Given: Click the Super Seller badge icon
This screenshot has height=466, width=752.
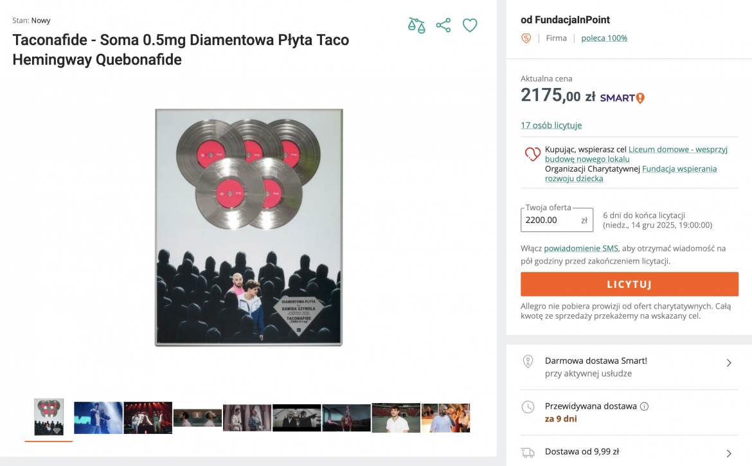Looking at the screenshot, I should 526,39.
